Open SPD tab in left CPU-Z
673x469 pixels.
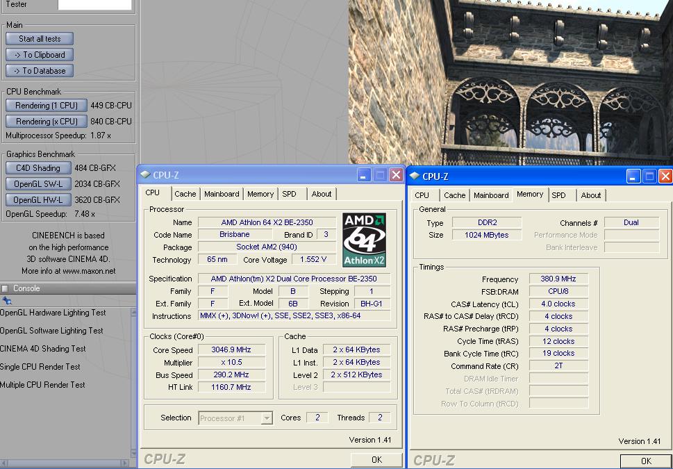pyautogui.click(x=290, y=194)
